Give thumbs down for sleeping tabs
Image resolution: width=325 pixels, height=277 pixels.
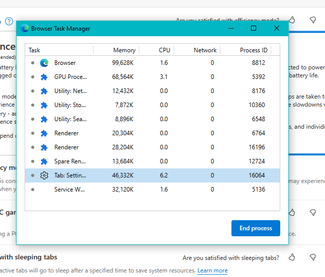313,257
